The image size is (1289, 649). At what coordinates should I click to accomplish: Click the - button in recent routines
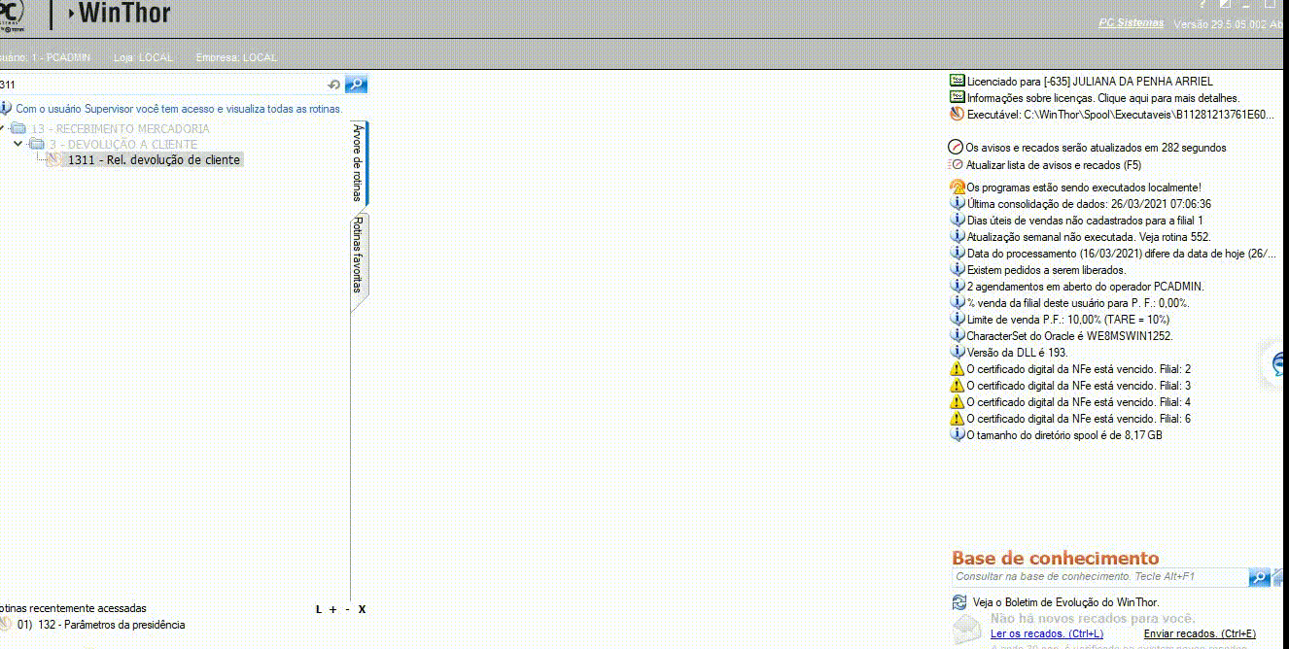point(347,609)
